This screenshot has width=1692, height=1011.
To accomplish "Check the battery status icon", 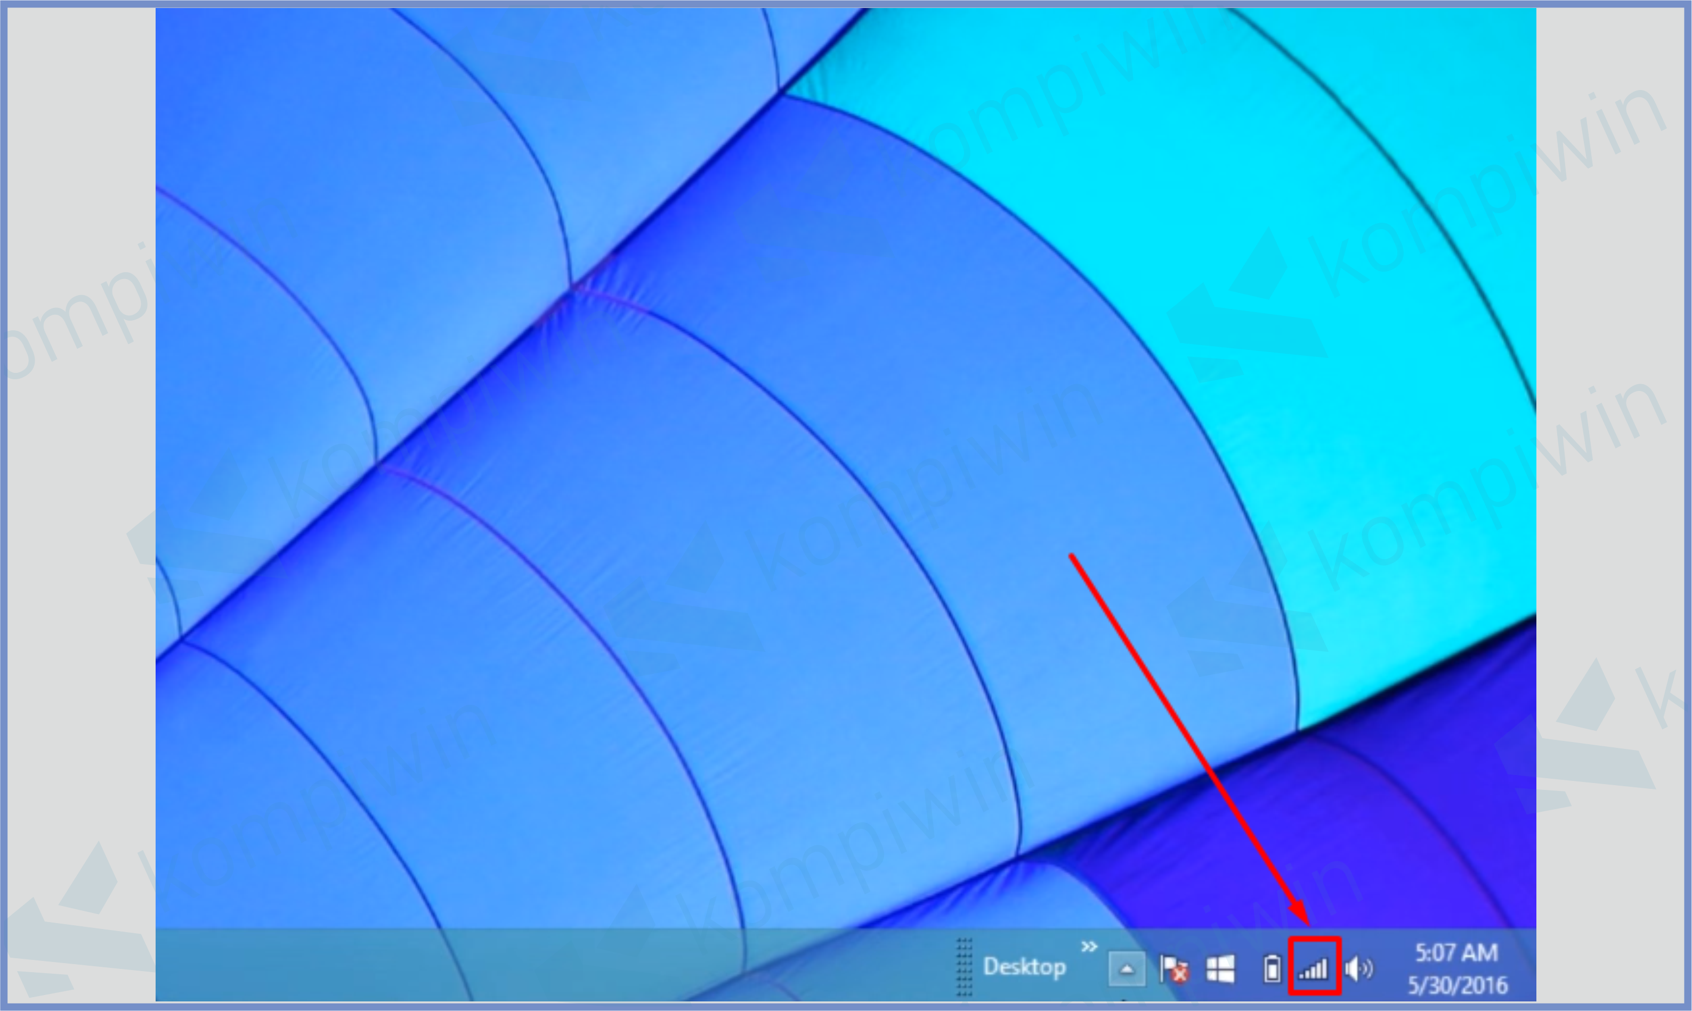I will (1272, 969).
